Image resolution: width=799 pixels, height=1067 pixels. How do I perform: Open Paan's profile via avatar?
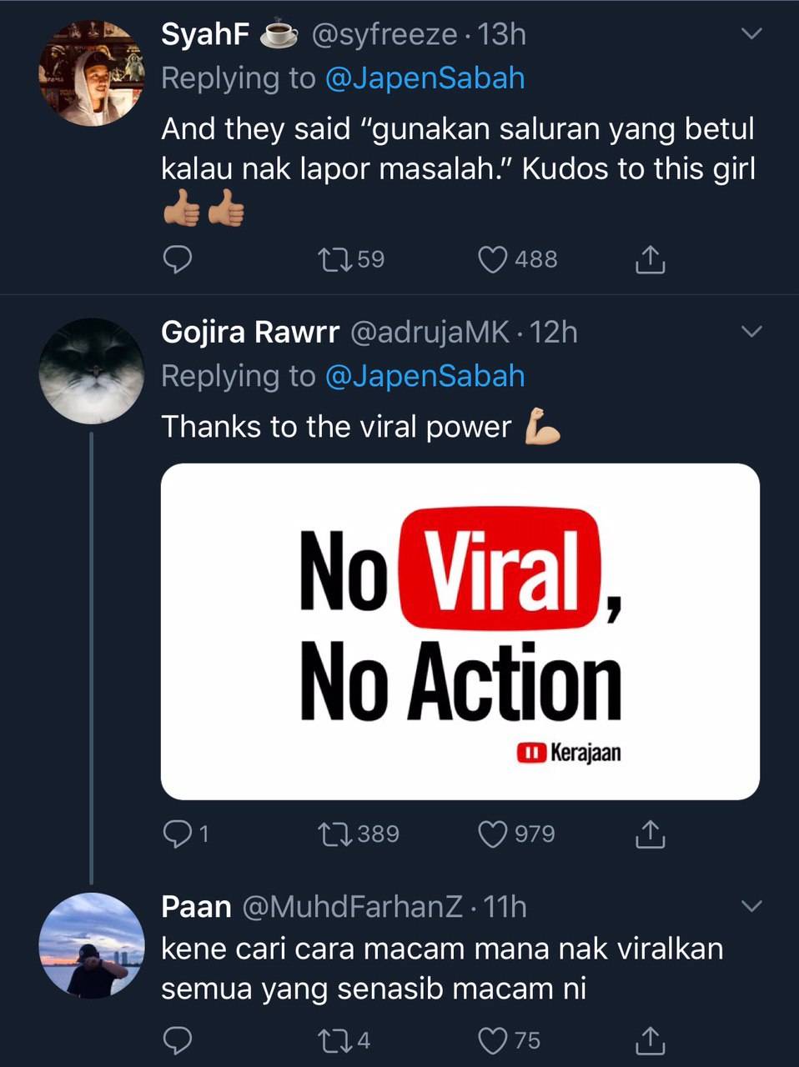92,945
